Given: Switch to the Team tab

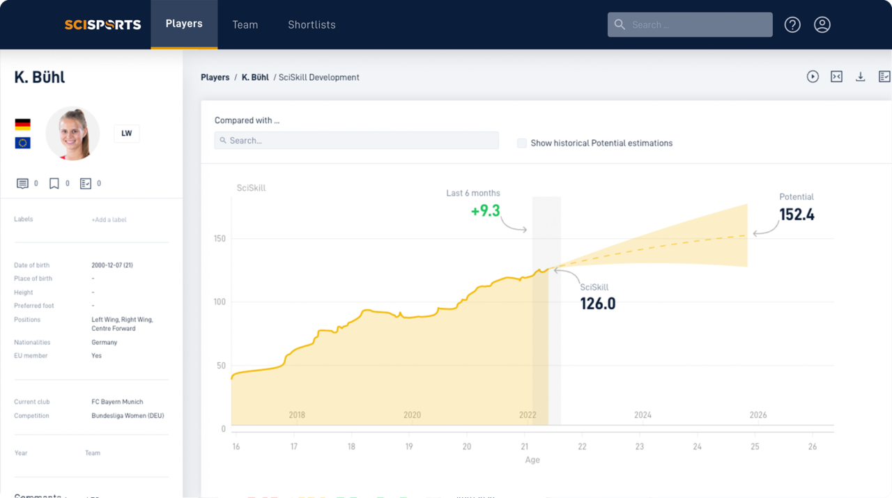Looking at the screenshot, I should pyautogui.click(x=245, y=24).
